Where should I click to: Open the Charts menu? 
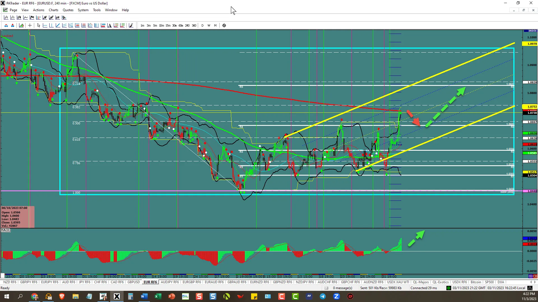click(54, 10)
